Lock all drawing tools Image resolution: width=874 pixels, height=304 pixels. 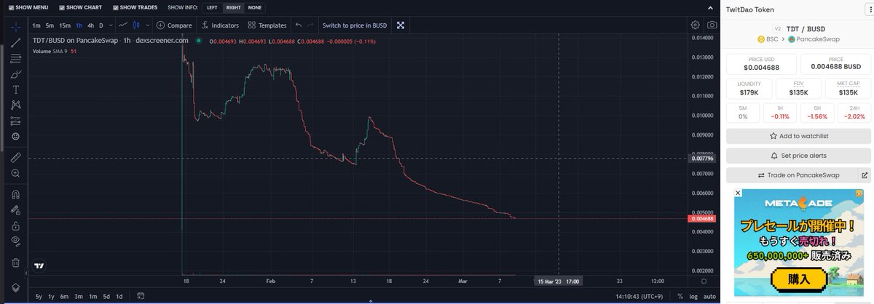[x=16, y=225]
